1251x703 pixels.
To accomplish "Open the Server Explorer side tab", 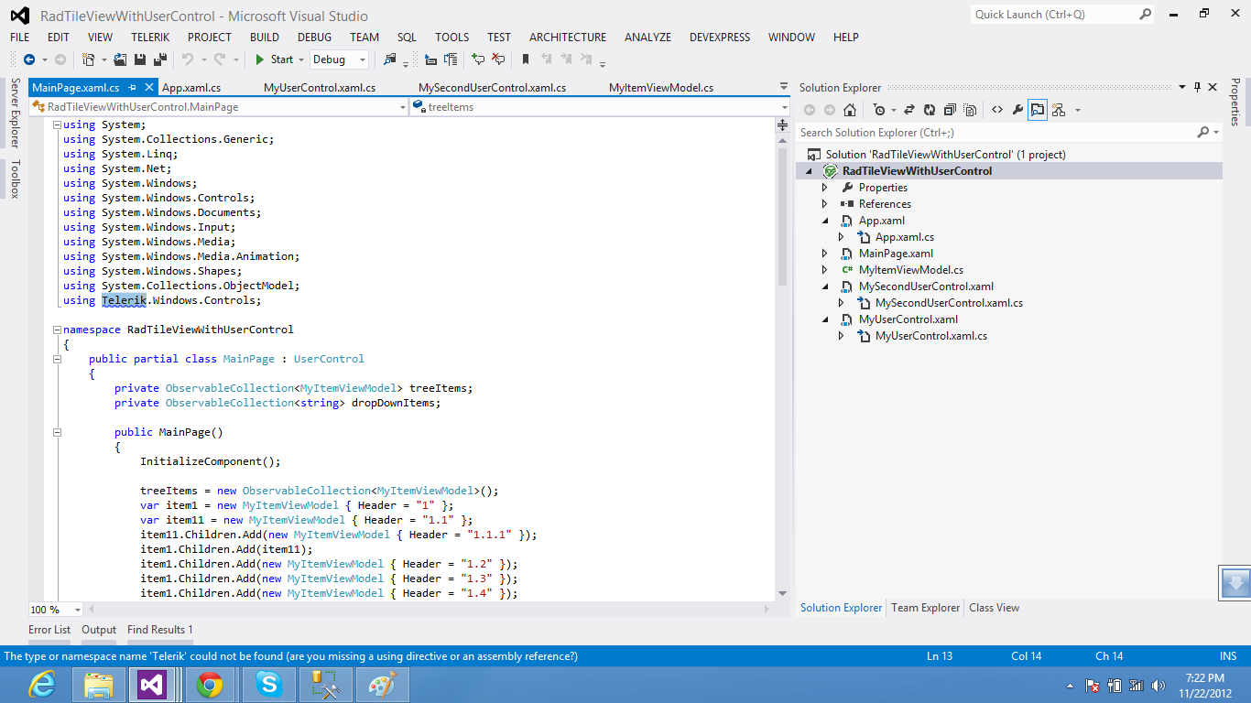I will [x=15, y=113].
